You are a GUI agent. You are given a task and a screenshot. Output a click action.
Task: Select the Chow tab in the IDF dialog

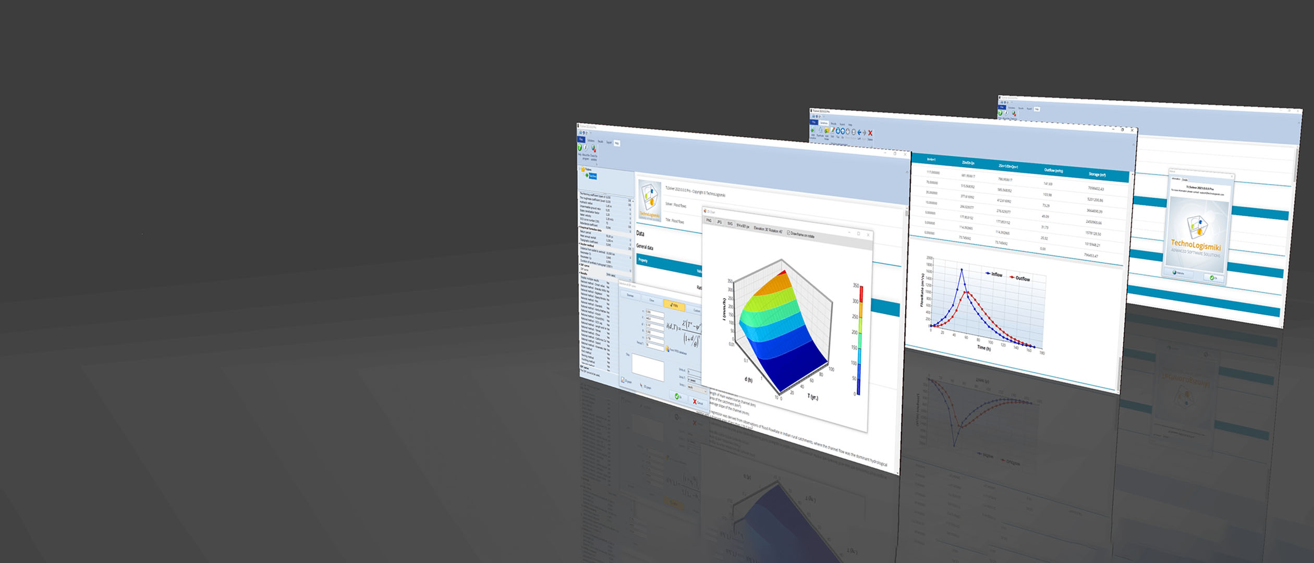[651, 300]
